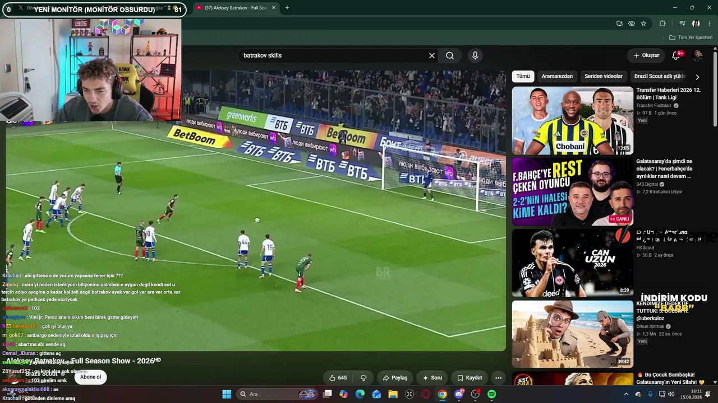Show hidden system tray icons
The image size is (718, 403).
(627, 394)
